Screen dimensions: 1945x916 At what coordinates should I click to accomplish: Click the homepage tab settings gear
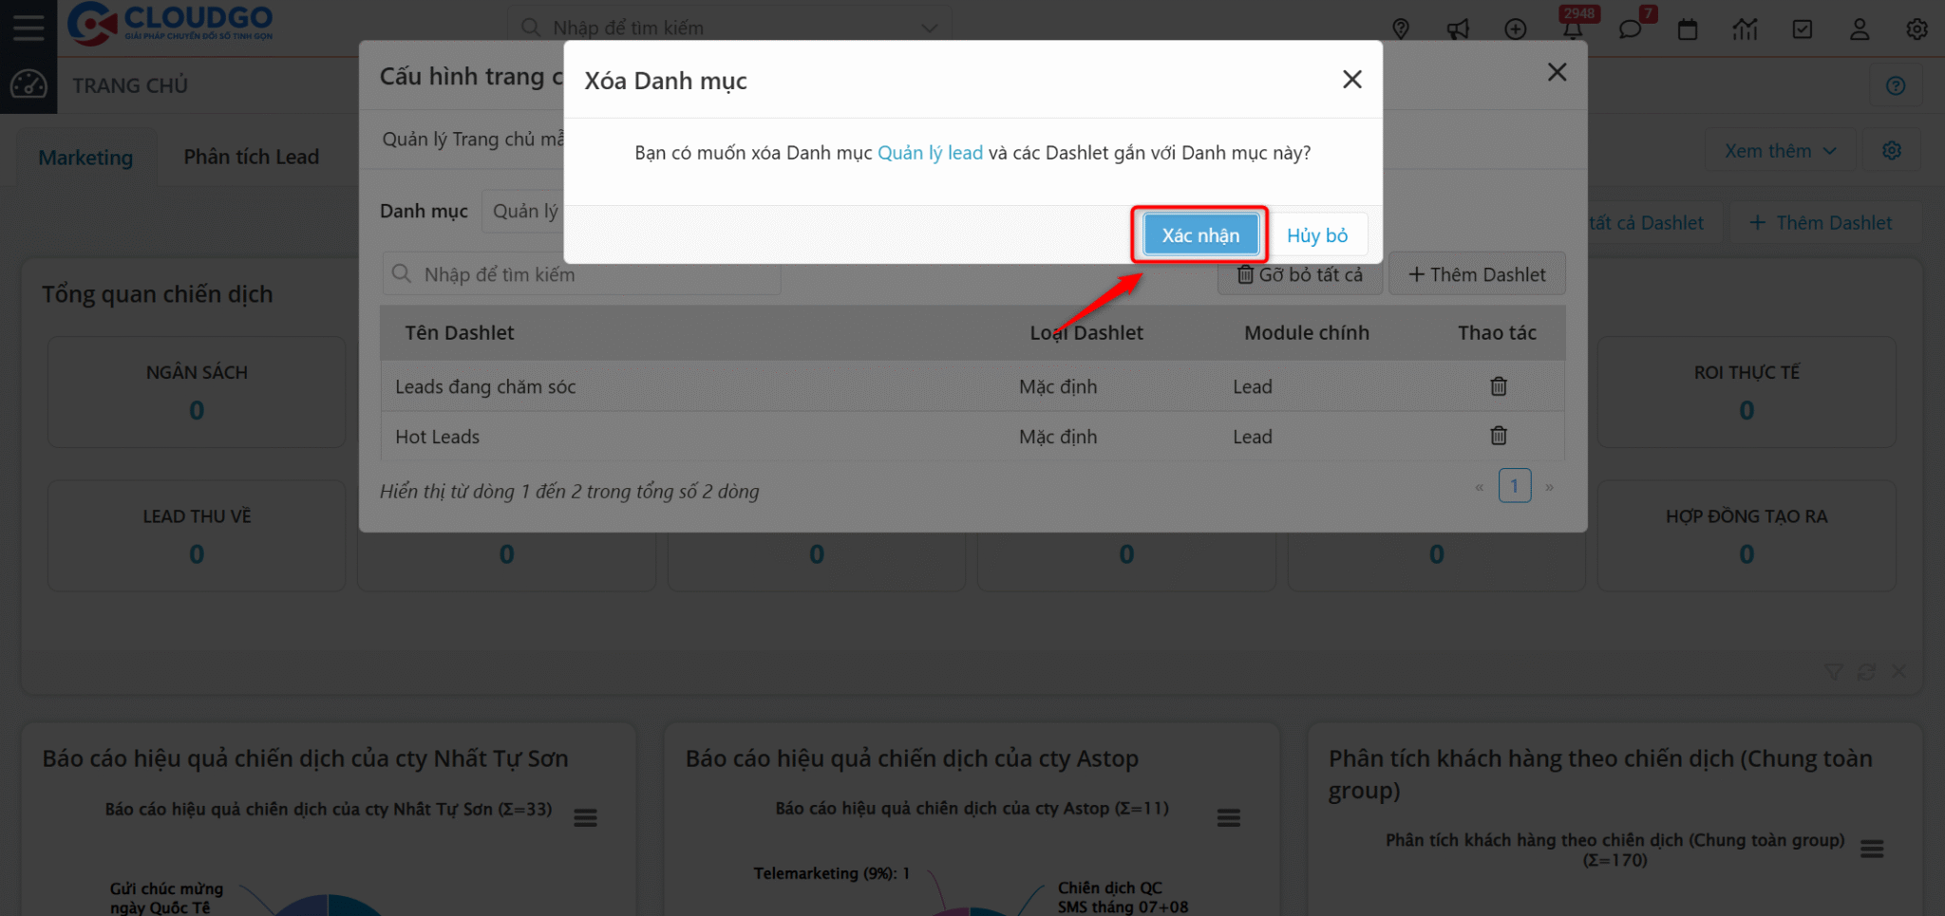(1892, 151)
